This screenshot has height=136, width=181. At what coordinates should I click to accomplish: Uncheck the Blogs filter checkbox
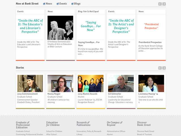[x=72, y=4]
